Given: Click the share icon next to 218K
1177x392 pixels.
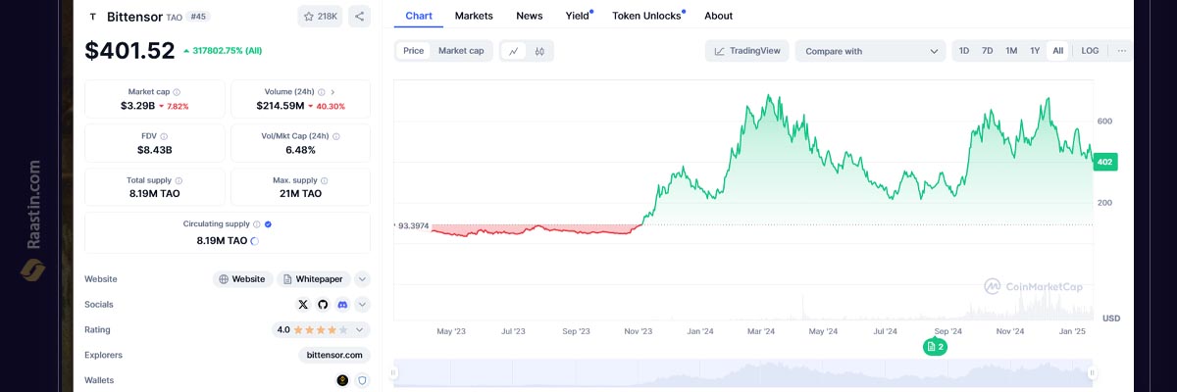Looking at the screenshot, I should (359, 16).
